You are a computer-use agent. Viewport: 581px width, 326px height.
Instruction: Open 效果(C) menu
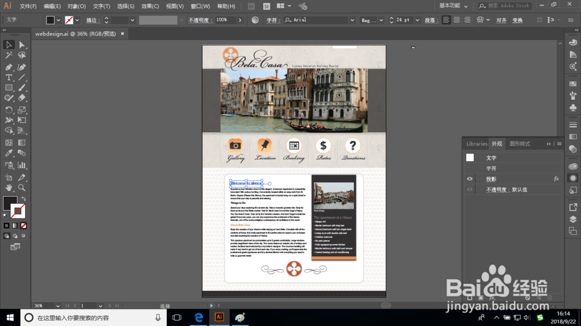coord(150,6)
